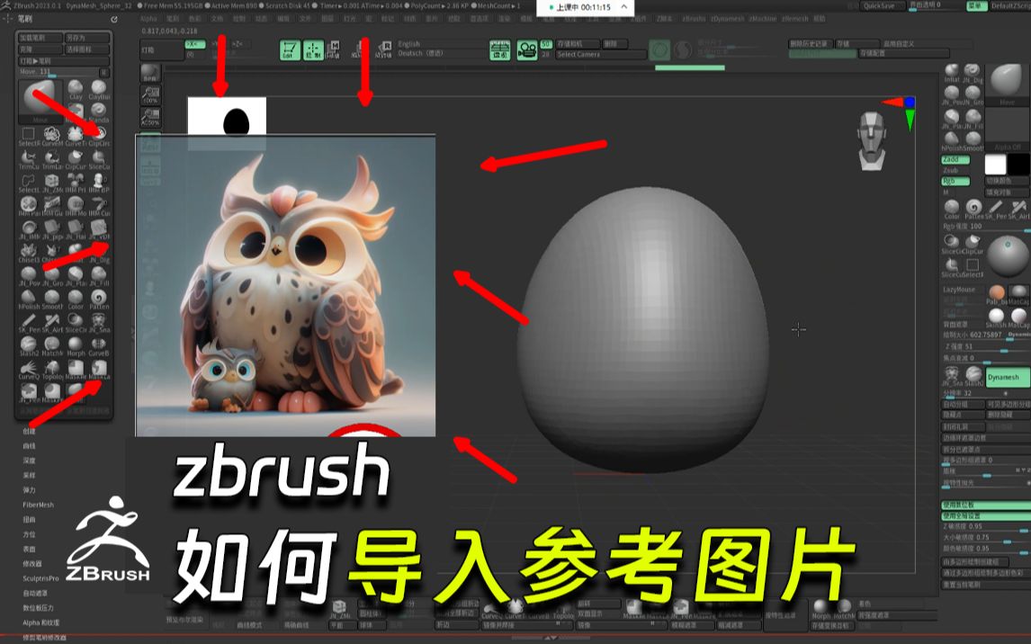The image size is (1031, 644).
Task: Pick the SK_Pen brush in the left palette
Action: [28, 322]
